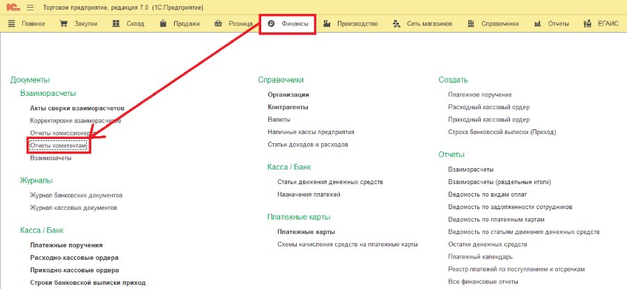This screenshot has height=289, width=627.
Task: Create a new Платежное поручение
Action: (480, 95)
